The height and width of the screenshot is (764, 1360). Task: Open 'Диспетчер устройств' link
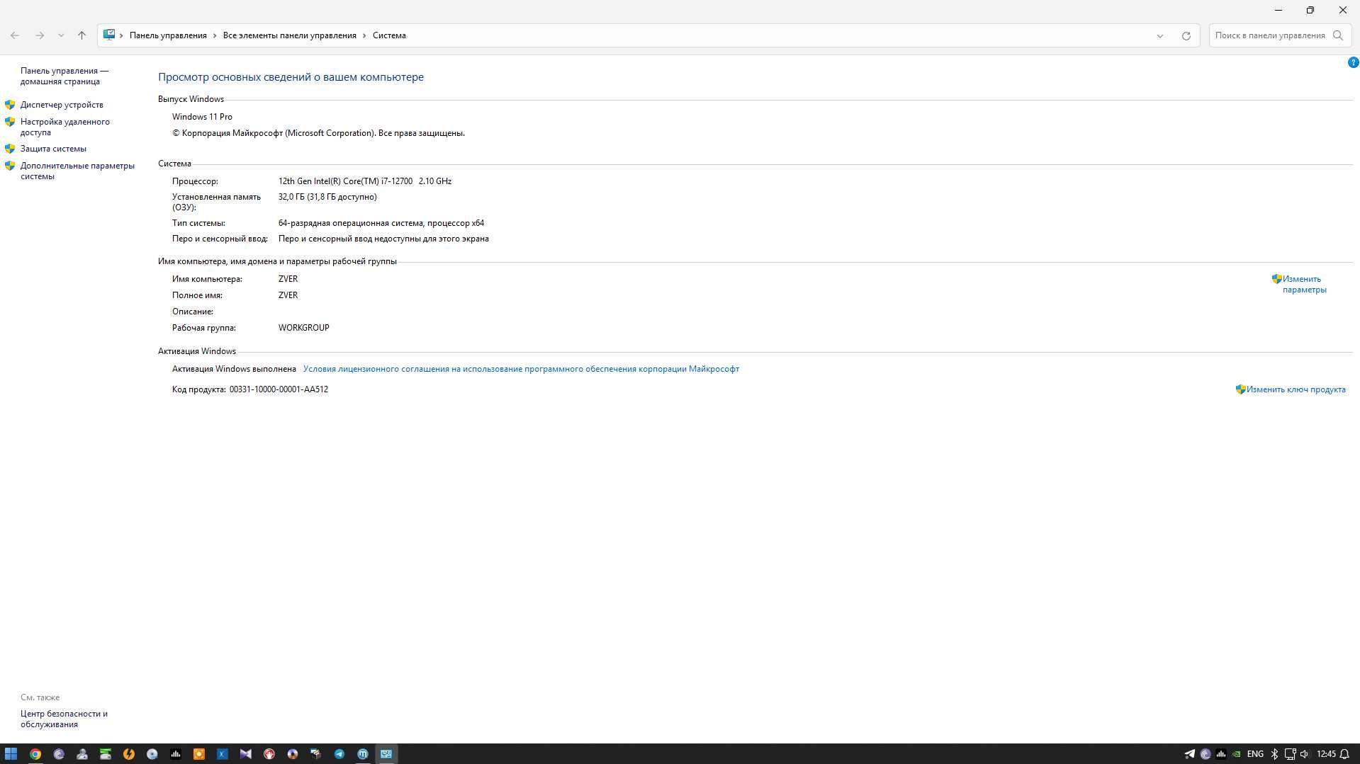tap(62, 105)
